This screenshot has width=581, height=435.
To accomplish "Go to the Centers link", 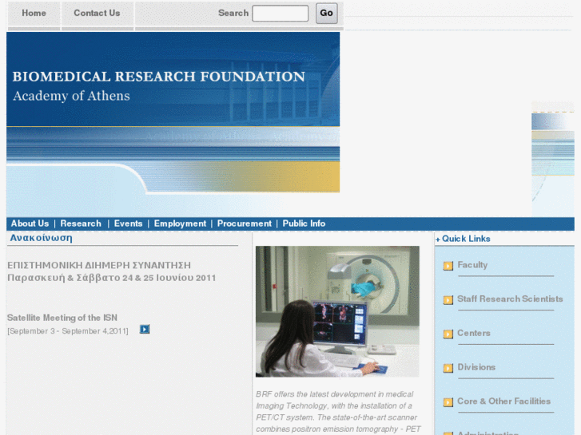I will click(x=474, y=333).
